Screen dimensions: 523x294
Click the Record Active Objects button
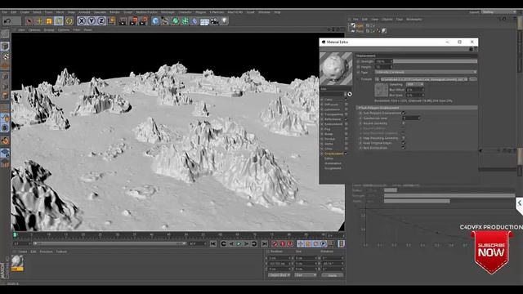[x=275, y=244]
